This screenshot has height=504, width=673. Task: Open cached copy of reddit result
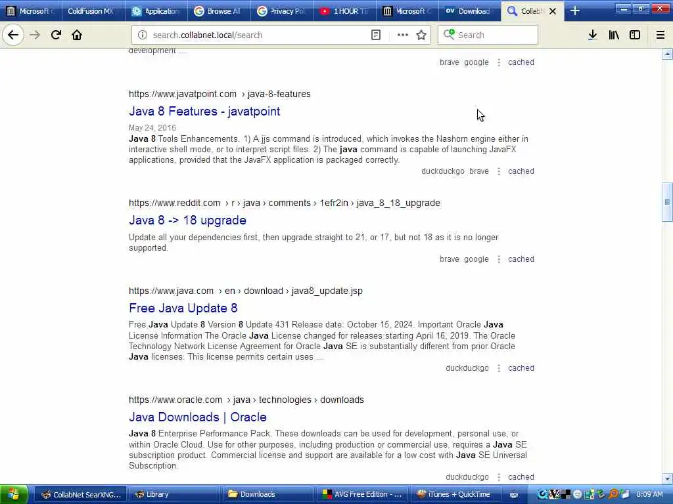pyautogui.click(x=521, y=259)
